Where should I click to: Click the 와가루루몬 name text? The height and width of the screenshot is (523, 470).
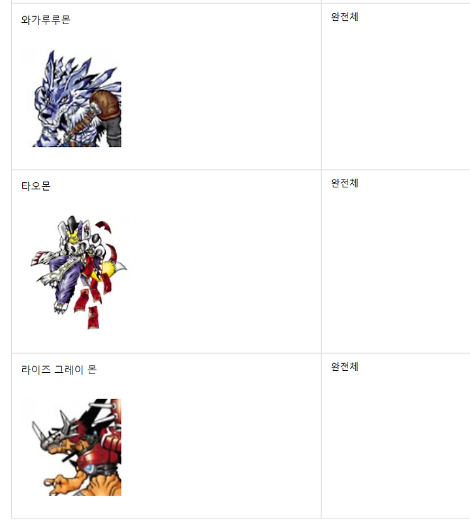pos(46,20)
